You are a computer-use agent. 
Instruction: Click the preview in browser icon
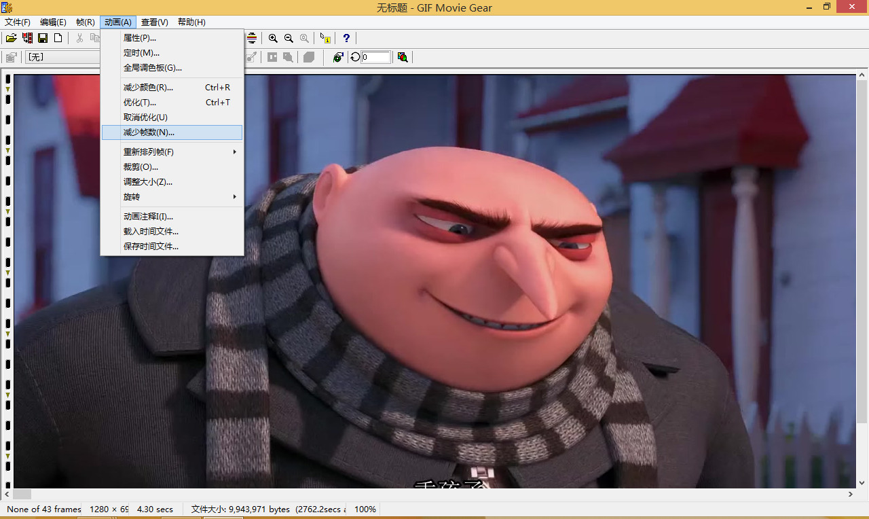[x=338, y=57]
